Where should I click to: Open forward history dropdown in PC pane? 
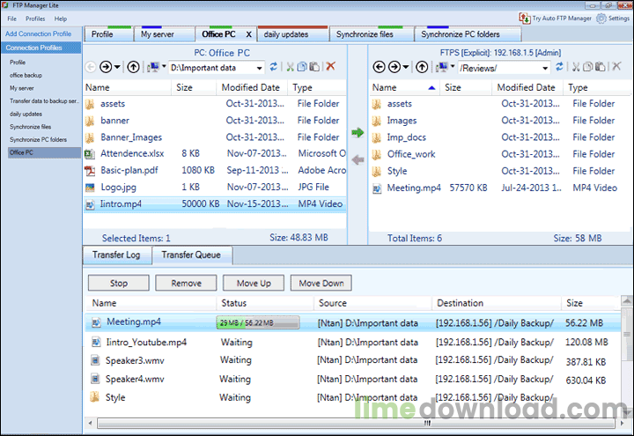(117, 67)
